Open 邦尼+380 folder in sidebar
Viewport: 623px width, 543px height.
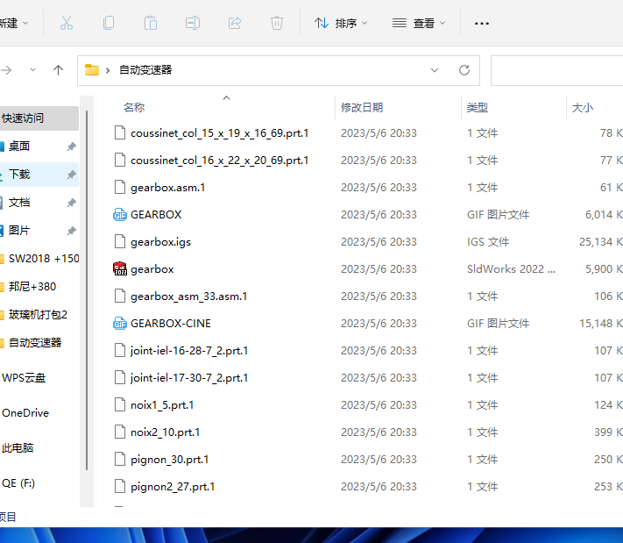32,287
